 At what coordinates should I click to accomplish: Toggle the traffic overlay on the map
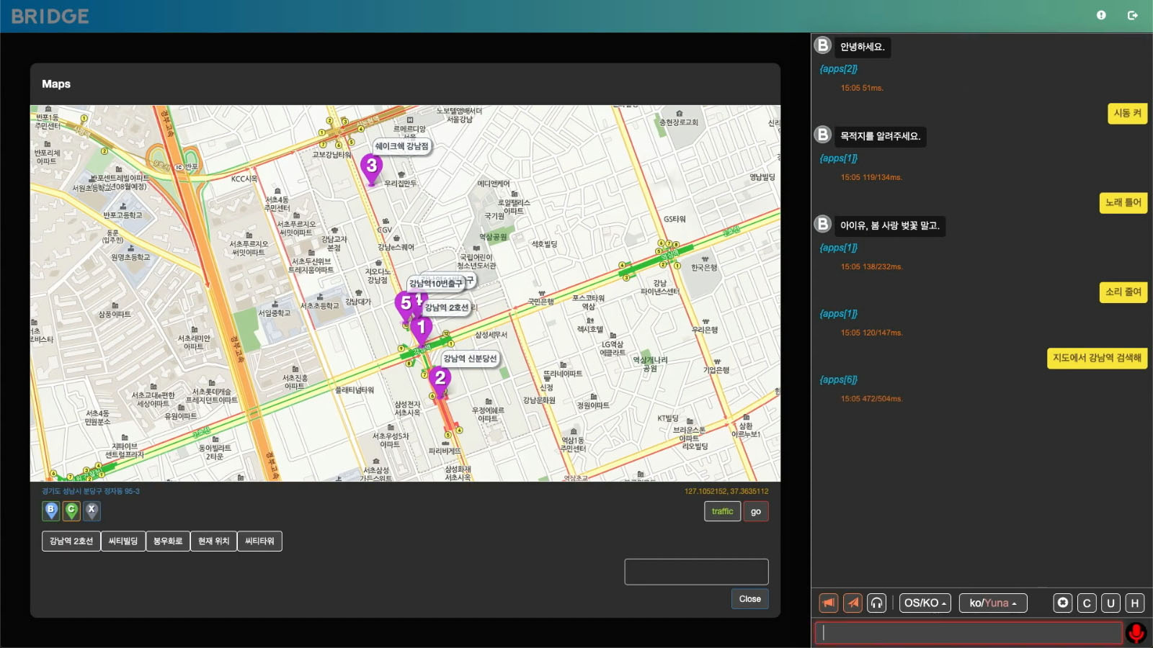coord(721,511)
